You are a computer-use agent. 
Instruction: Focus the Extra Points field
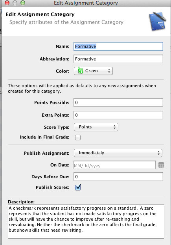click(x=118, y=115)
